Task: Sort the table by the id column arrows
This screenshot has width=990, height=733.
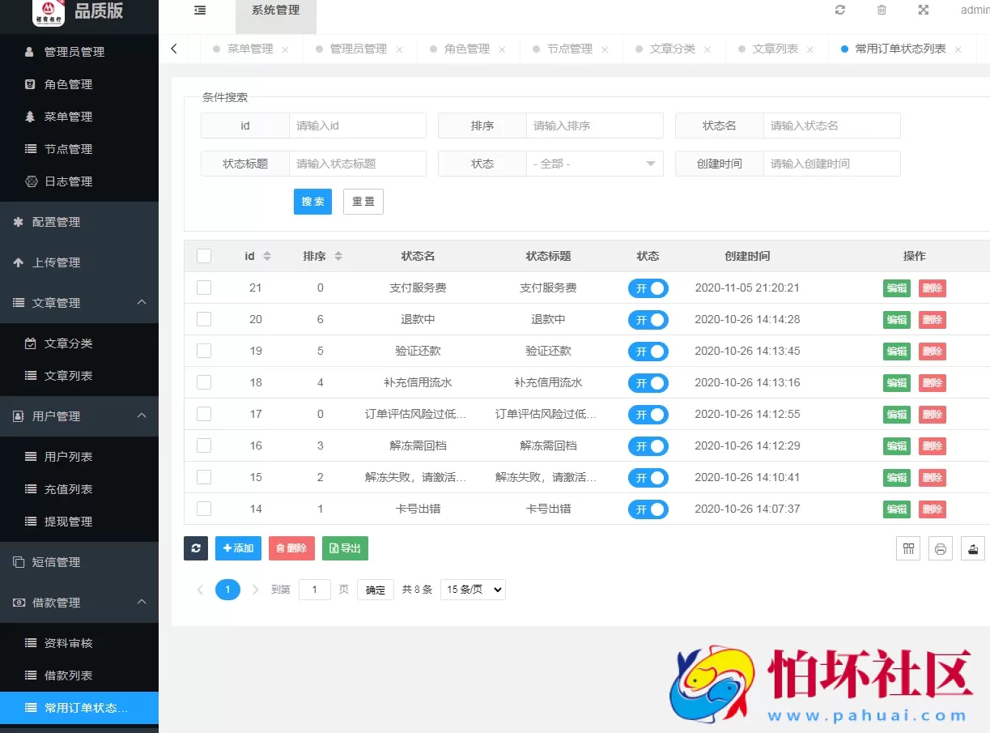Action: click(267, 255)
